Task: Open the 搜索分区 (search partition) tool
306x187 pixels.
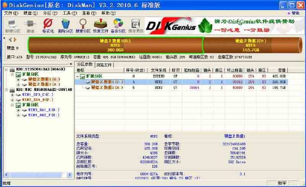Action: click(83, 25)
